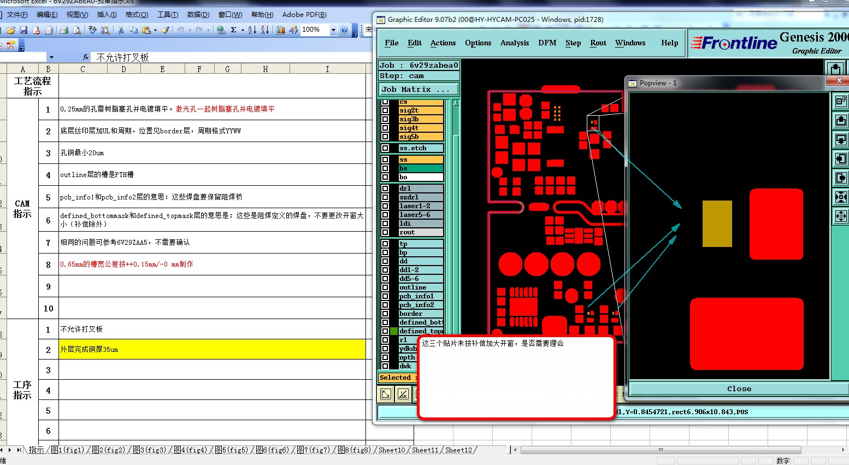Toggle the defined_top layer checkbox
Viewport: 849px width, 465px height.
tap(385, 331)
